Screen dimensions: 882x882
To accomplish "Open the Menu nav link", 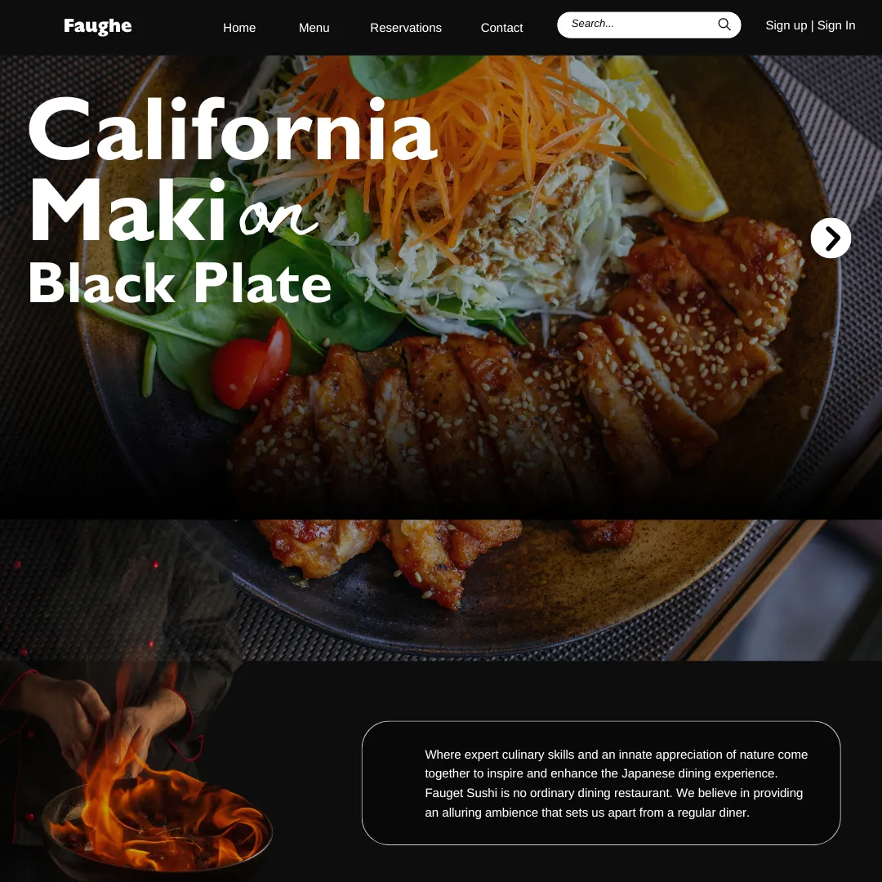I will pos(314,28).
